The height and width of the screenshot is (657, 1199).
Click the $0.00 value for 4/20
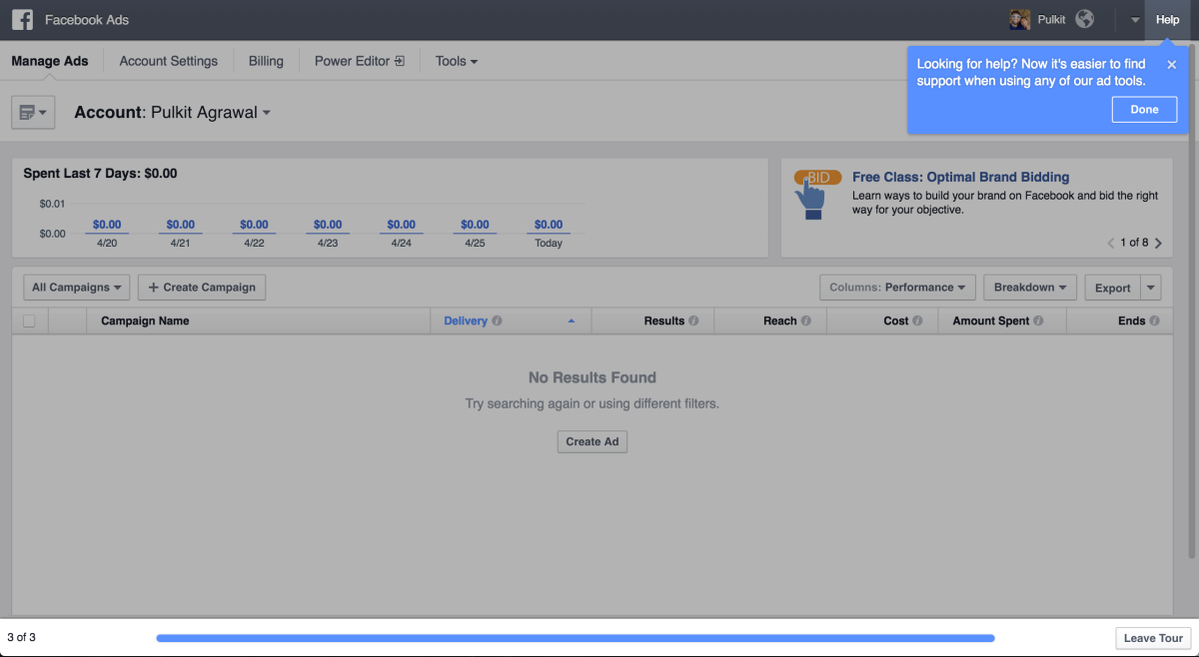(107, 225)
